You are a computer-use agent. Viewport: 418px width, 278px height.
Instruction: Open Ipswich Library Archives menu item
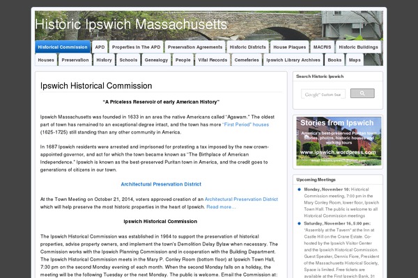(293, 60)
